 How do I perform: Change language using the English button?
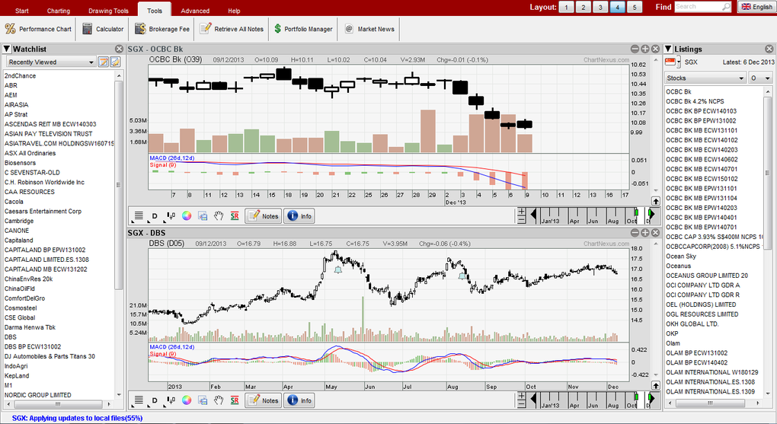(757, 6)
